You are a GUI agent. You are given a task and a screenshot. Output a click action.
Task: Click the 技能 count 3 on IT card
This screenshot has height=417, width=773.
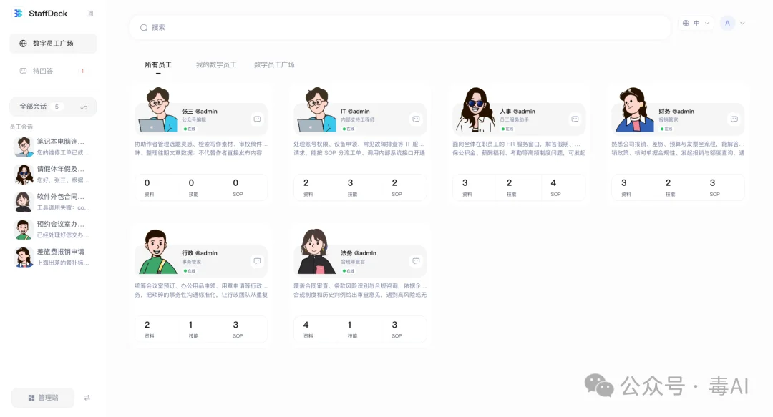point(351,183)
